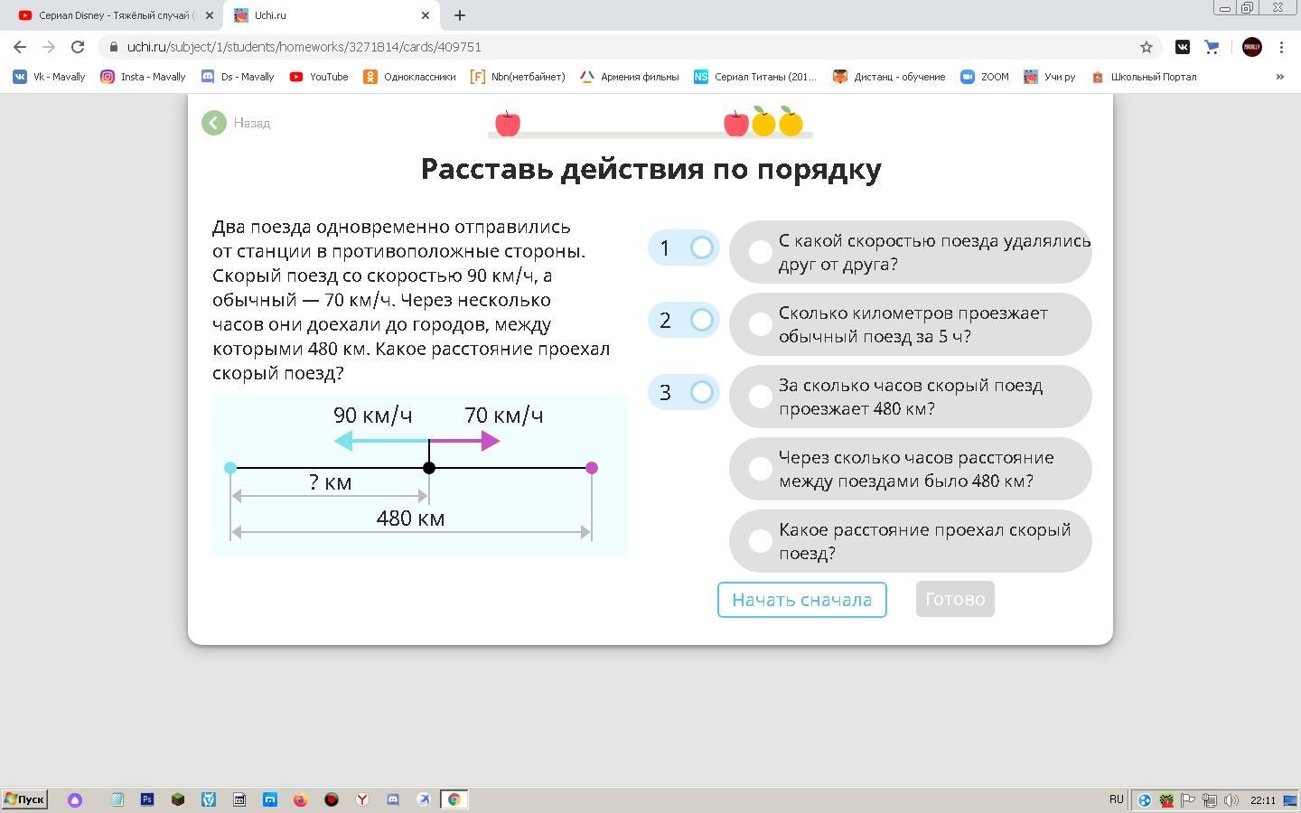
Task: Show more bookmarks with the double chevron
Action: pyautogui.click(x=1279, y=77)
